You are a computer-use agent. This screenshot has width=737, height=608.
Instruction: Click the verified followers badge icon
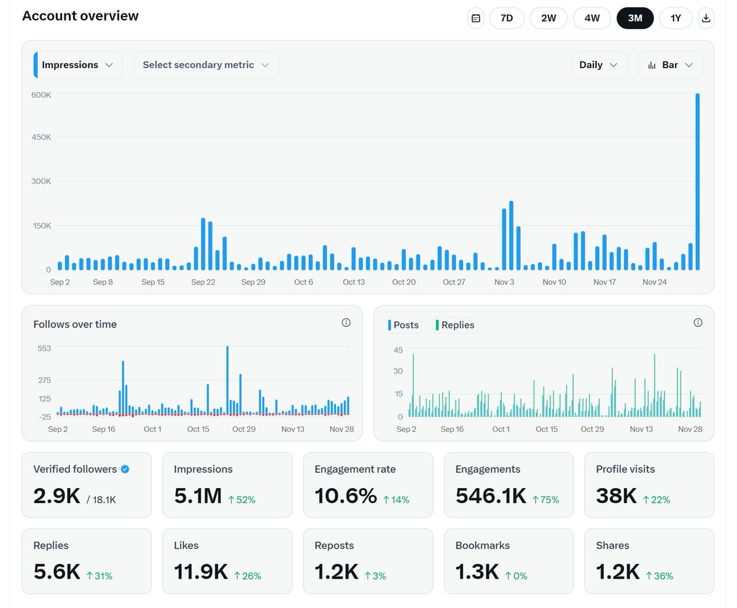(x=125, y=469)
